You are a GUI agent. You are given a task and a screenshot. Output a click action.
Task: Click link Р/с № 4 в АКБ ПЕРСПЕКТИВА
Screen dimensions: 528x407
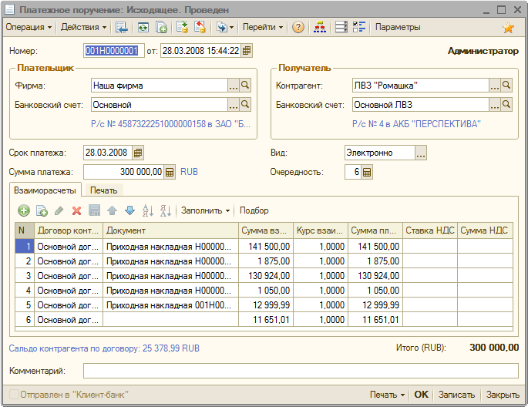(416, 124)
